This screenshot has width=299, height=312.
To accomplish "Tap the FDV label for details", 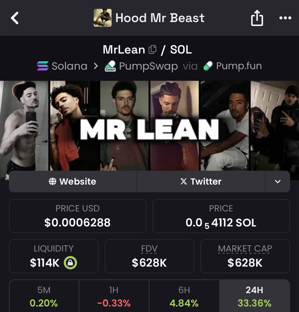I will [x=149, y=249].
